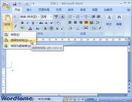132x102 pixels.
Task: Shrink font size with smaller A
Action: [62, 28]
